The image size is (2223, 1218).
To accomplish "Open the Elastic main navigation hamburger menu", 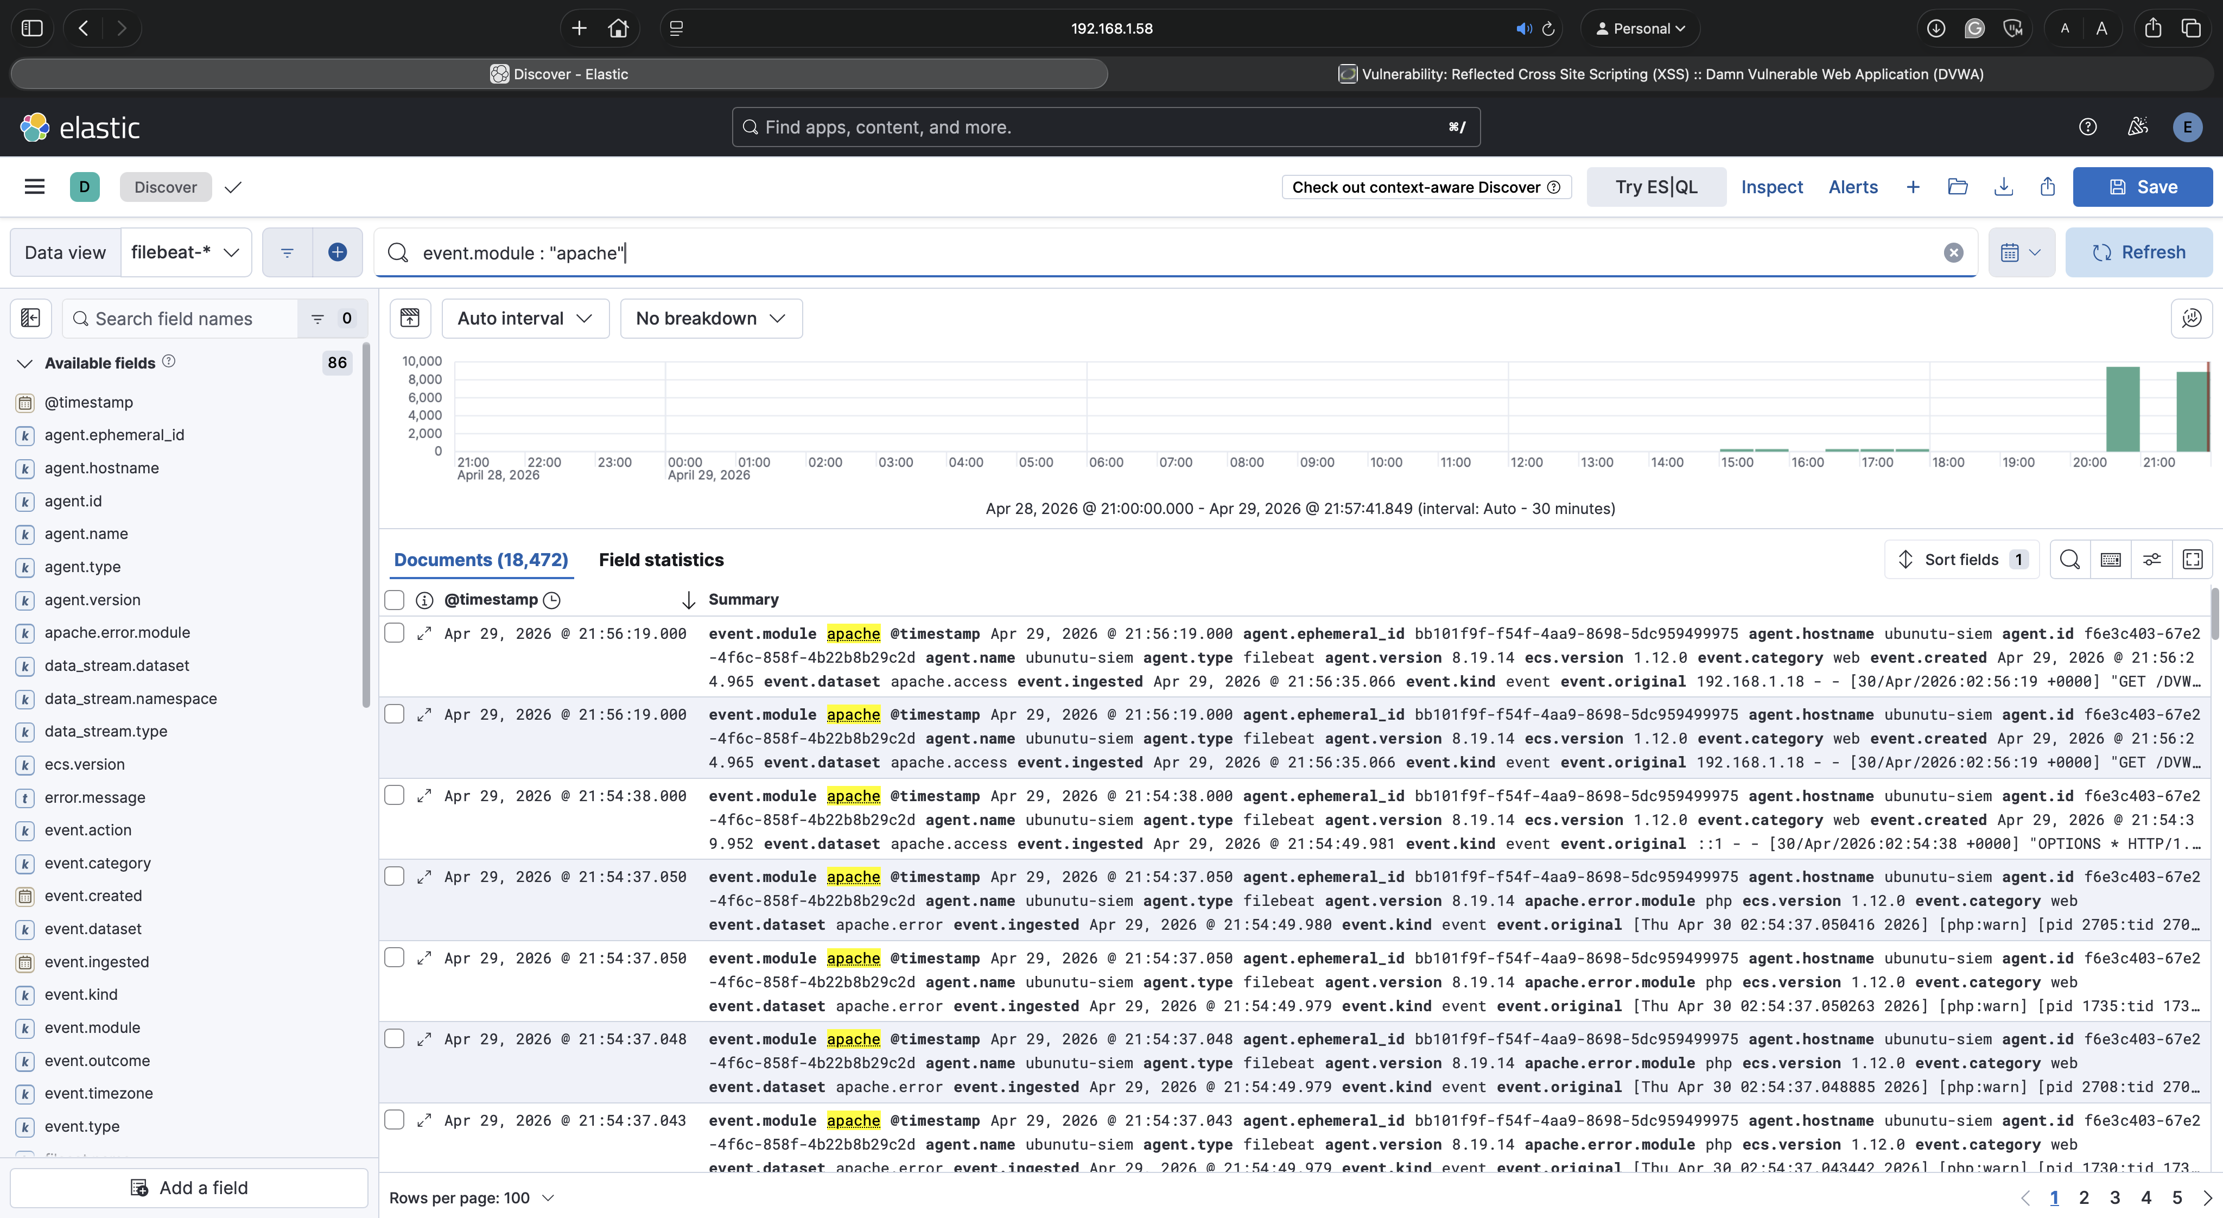I will click(35, 187).
